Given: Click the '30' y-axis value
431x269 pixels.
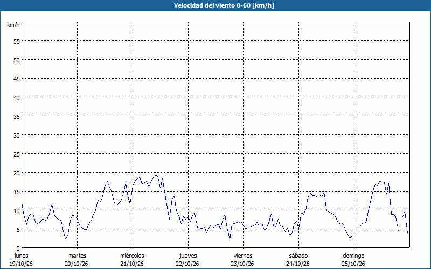Looking at the screenshot, I should point(17,136).
